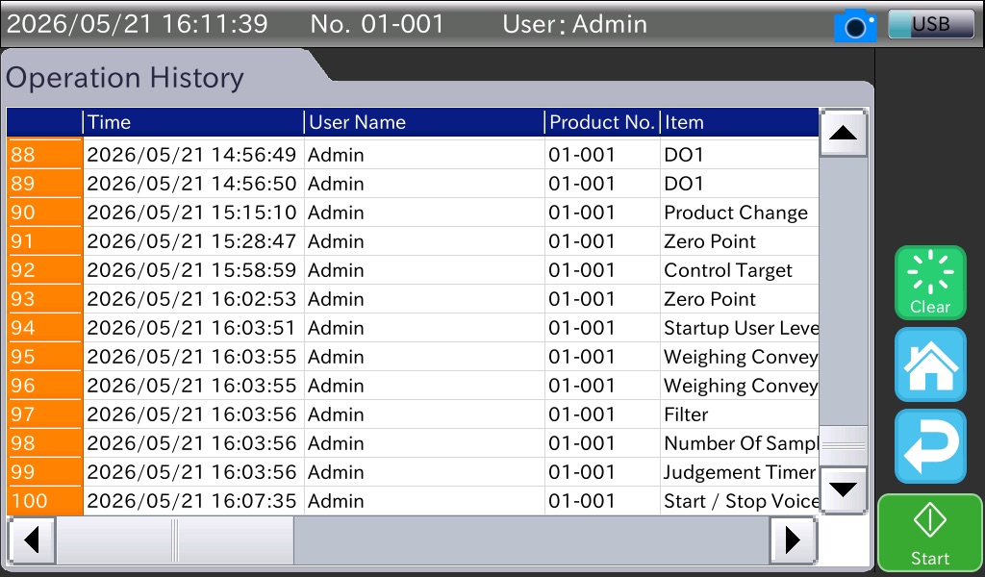This screenshot has width=985, height=577.
Task: Return to the previous screen with the back arrow
Action: tap(930, 446)
